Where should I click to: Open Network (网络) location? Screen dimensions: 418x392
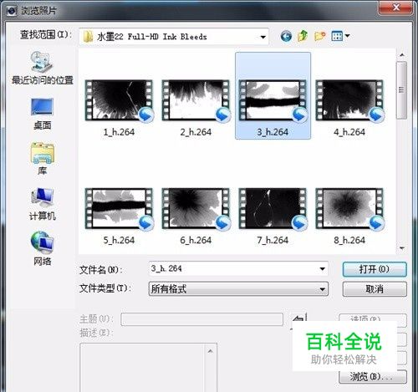coord(42,249)
